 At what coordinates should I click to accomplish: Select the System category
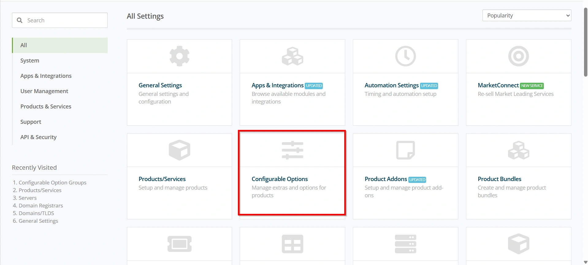30,61
